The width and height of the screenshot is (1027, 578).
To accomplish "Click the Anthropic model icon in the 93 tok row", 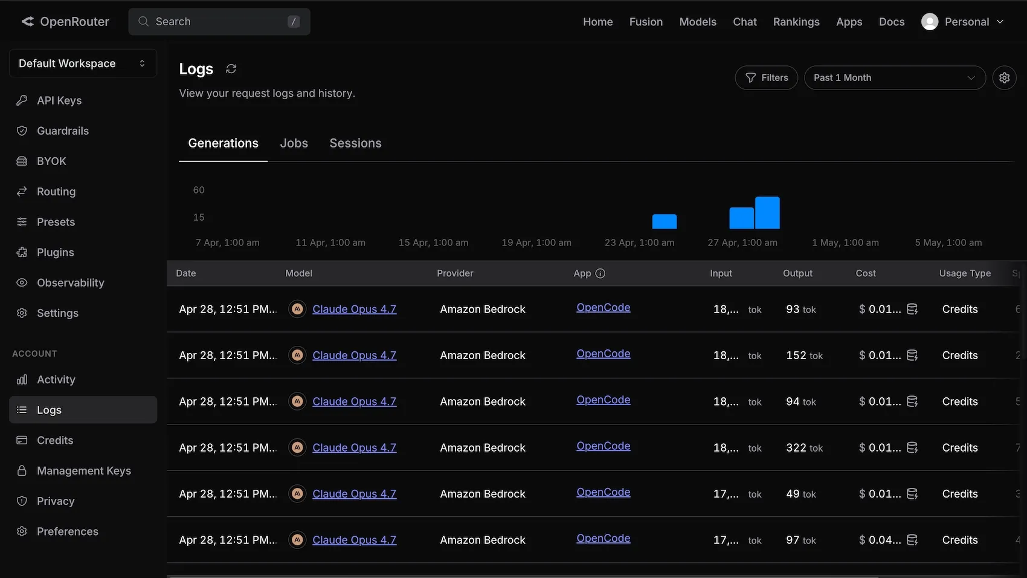I will pos(297,309).
